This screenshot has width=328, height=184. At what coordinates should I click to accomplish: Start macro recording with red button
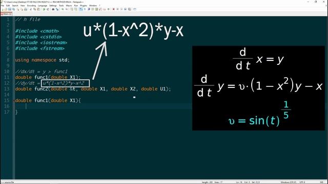click(114, 9)
